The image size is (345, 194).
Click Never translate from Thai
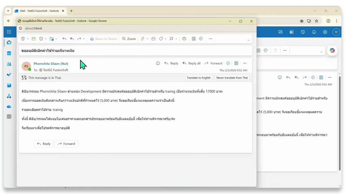[232, 78]
